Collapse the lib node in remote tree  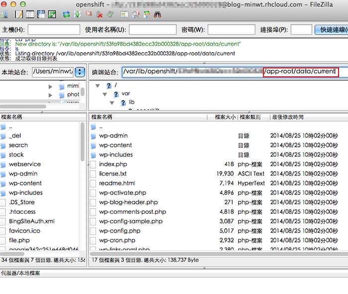(112, 103)
